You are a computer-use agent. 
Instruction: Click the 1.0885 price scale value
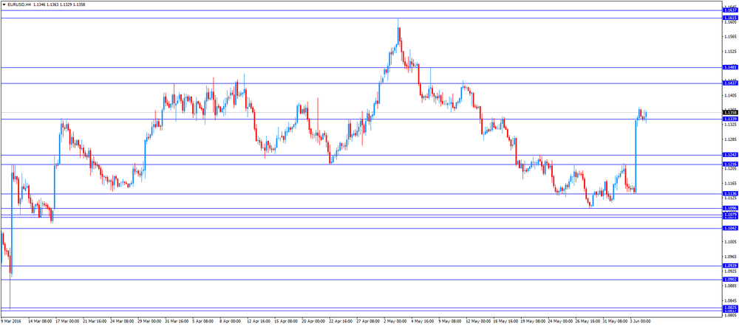(x=730, y=286)
